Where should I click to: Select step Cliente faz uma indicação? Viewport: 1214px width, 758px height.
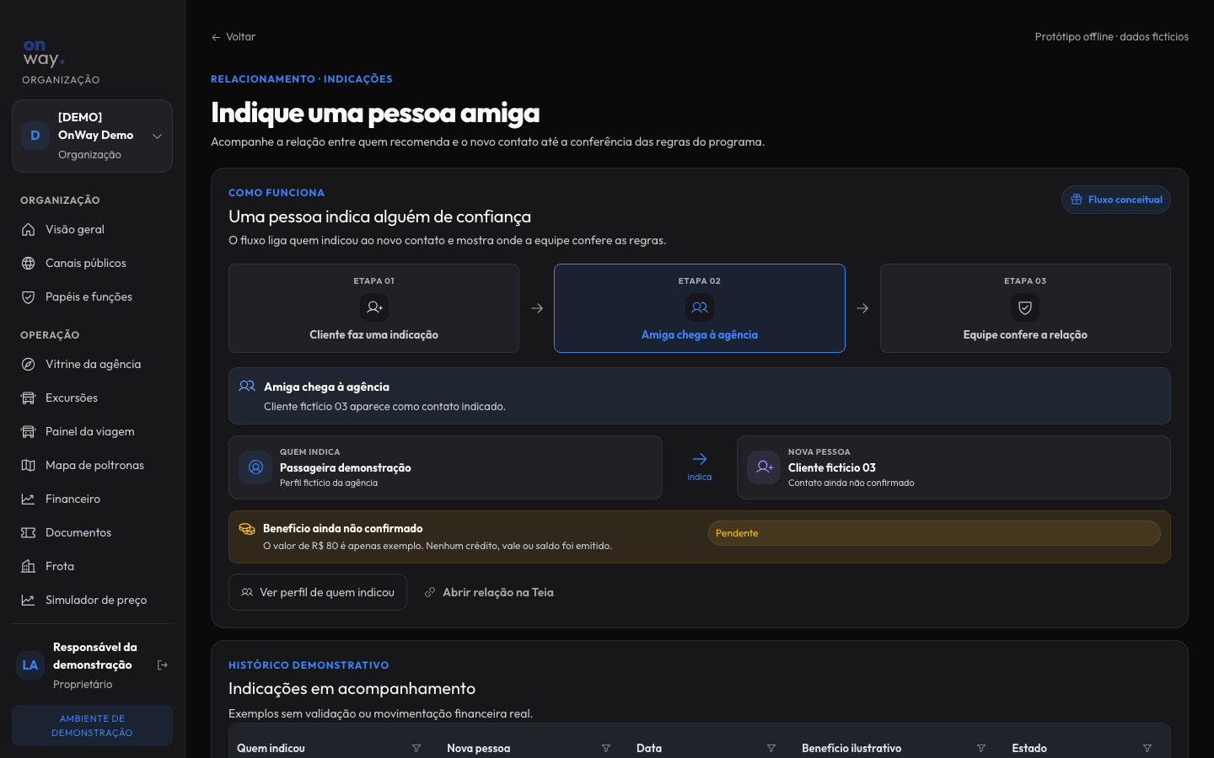[x=373, y=308]
